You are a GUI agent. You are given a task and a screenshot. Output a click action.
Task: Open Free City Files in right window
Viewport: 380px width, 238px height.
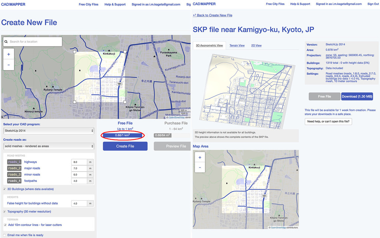pos(275,4)
